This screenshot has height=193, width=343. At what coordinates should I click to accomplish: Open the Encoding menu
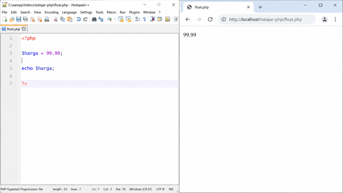[51, 12]
